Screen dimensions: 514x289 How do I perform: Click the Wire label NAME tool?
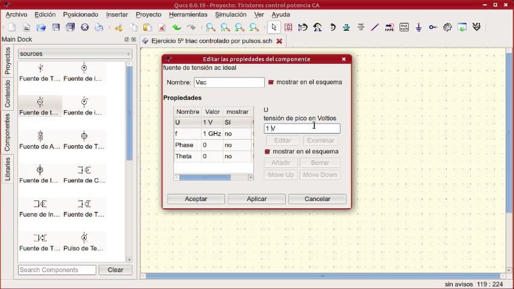pyautogui.click(x=389, y=27)
